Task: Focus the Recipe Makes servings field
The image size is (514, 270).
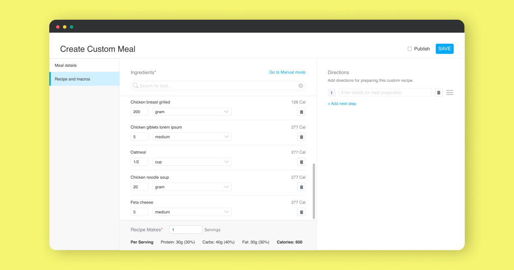Action: (x=185, y=230)
